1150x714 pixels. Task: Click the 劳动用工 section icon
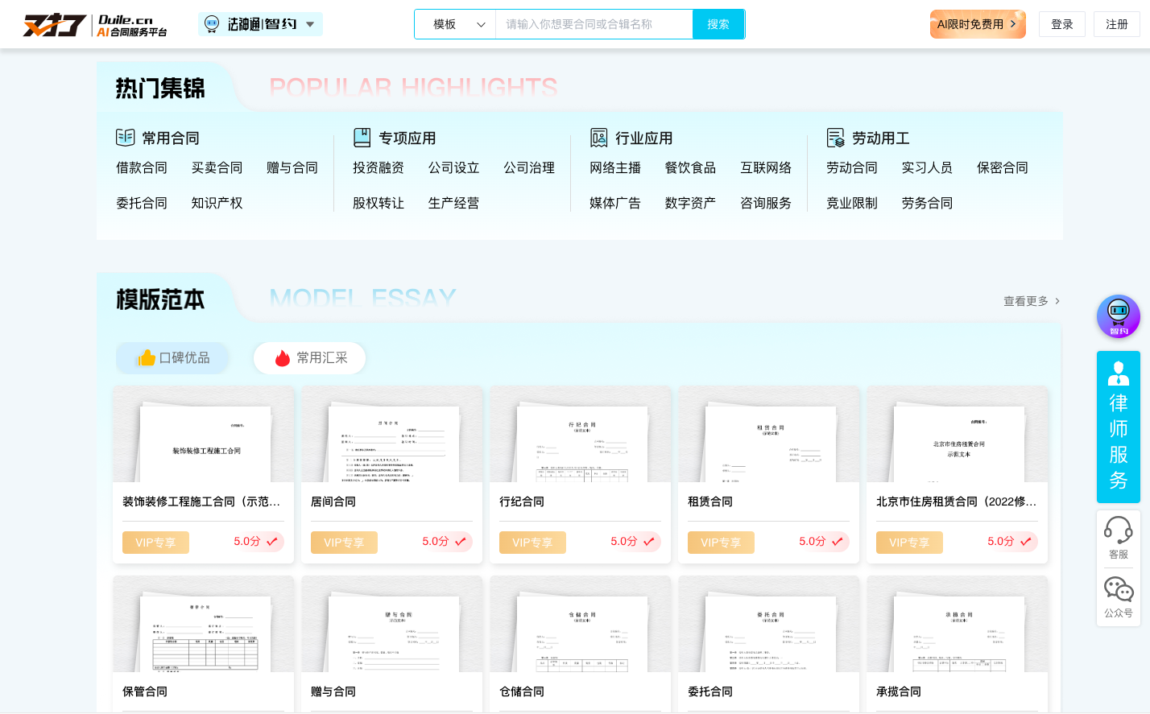point(835,138)
